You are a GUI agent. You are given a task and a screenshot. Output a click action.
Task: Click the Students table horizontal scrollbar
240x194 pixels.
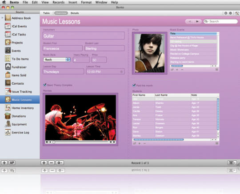(x=159, y=139)
